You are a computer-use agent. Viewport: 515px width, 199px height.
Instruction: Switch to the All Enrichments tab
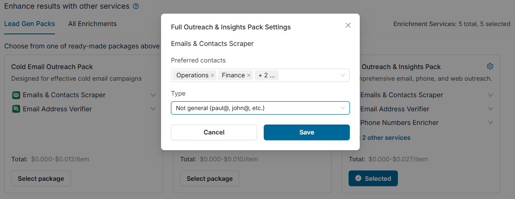click(x=92, y=24)
